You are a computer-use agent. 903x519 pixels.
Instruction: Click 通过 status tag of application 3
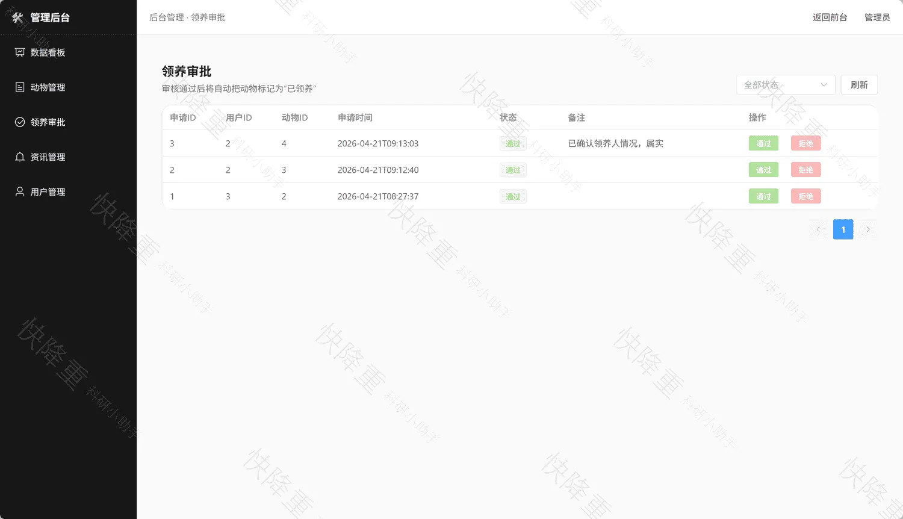pyautogui.click(x=513, y=143)
